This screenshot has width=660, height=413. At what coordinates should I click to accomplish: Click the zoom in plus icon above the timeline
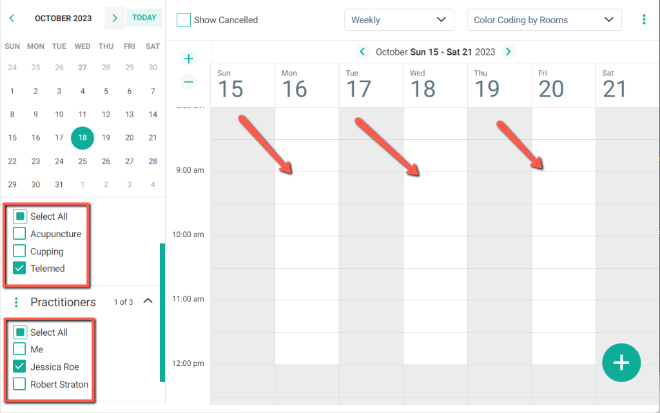[188, 58]
